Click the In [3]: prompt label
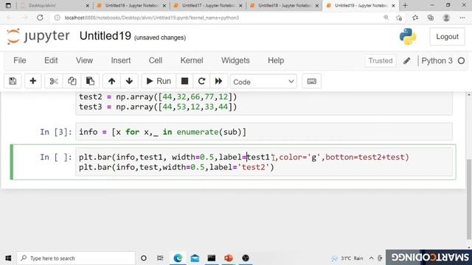Viewport: 472px width, 265px height. click(56, 132)
